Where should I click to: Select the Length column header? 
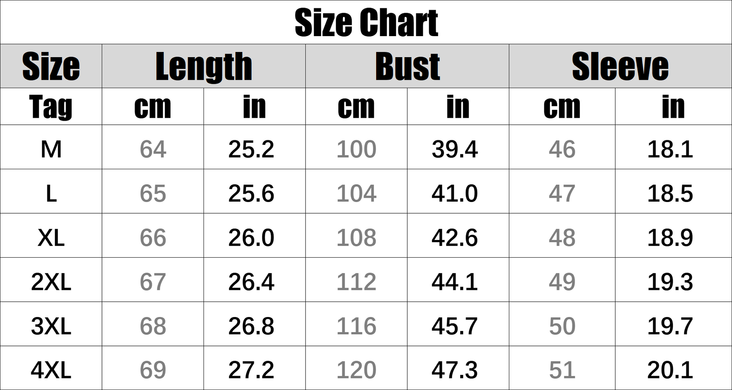tap(204, 67)
